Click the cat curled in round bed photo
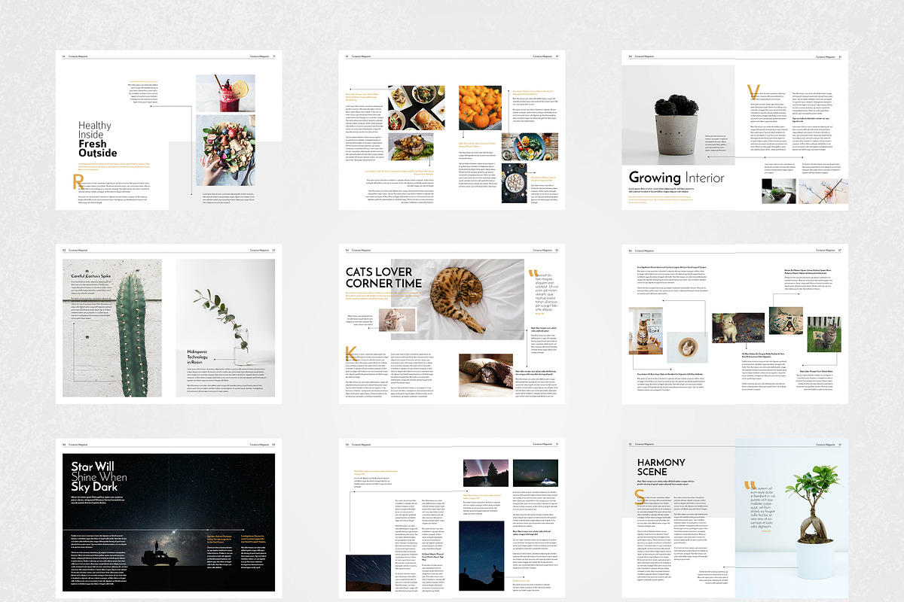This screenshot has height=602, width=904. point(686,346)
